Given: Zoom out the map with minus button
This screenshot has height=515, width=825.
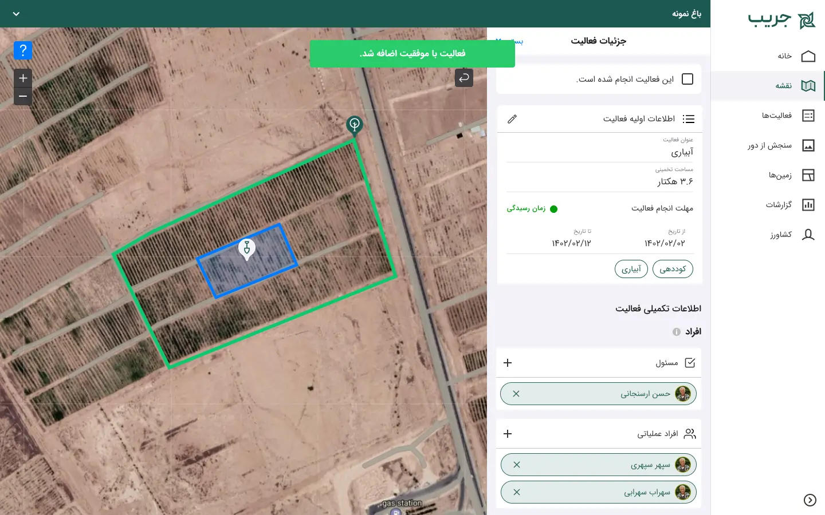Looking at the screenshot, I should click(x=23, y=96).
